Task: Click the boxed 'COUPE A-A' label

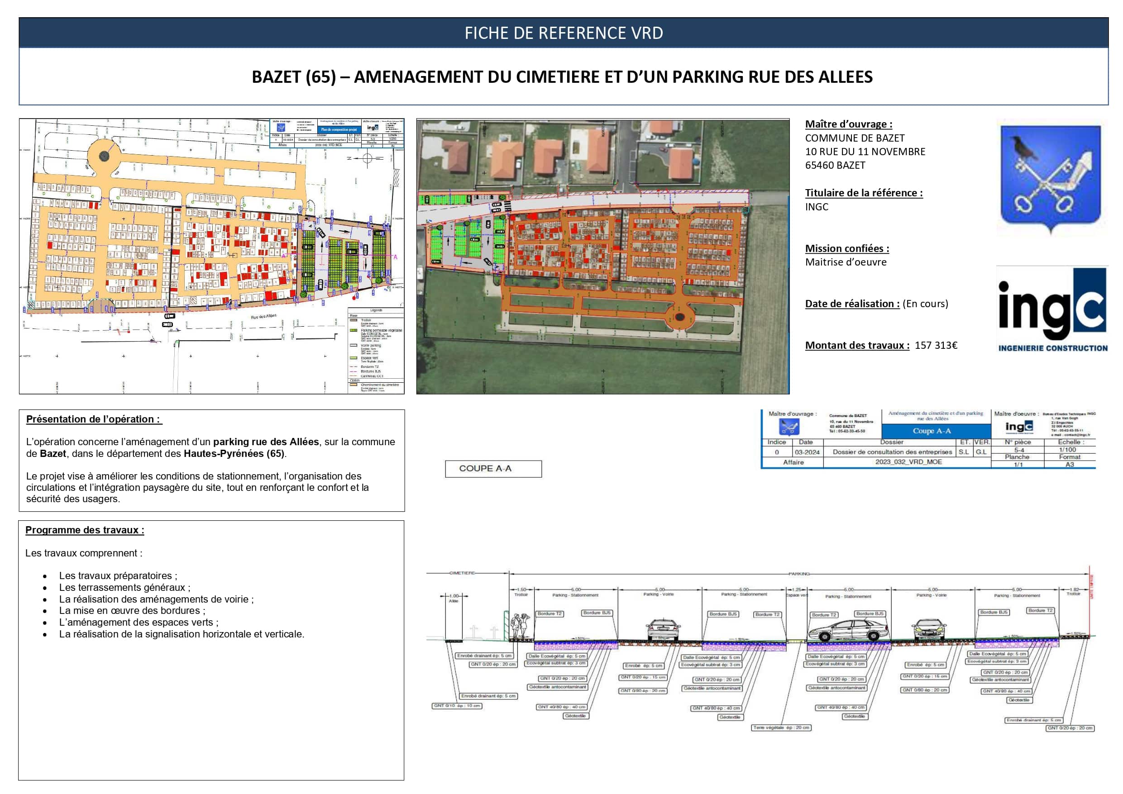Action: pyautogui.click(x=493, y=468)
